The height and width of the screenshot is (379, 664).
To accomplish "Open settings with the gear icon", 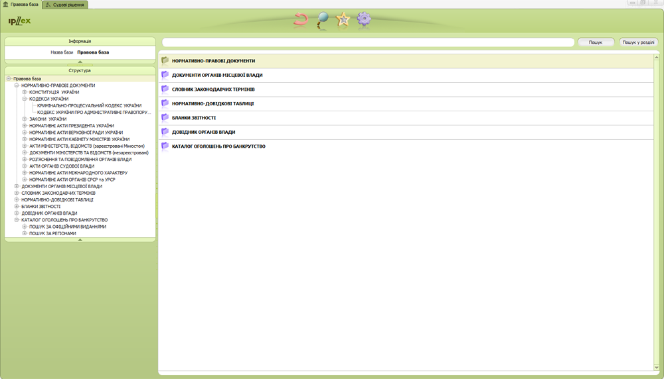I will (x=364, y=19).
